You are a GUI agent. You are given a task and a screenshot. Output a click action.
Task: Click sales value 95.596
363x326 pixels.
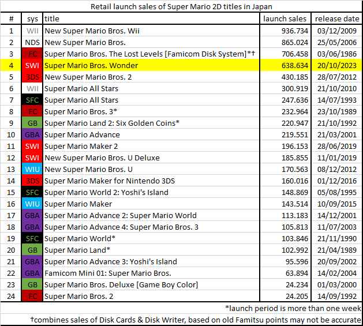click(297, 261)
